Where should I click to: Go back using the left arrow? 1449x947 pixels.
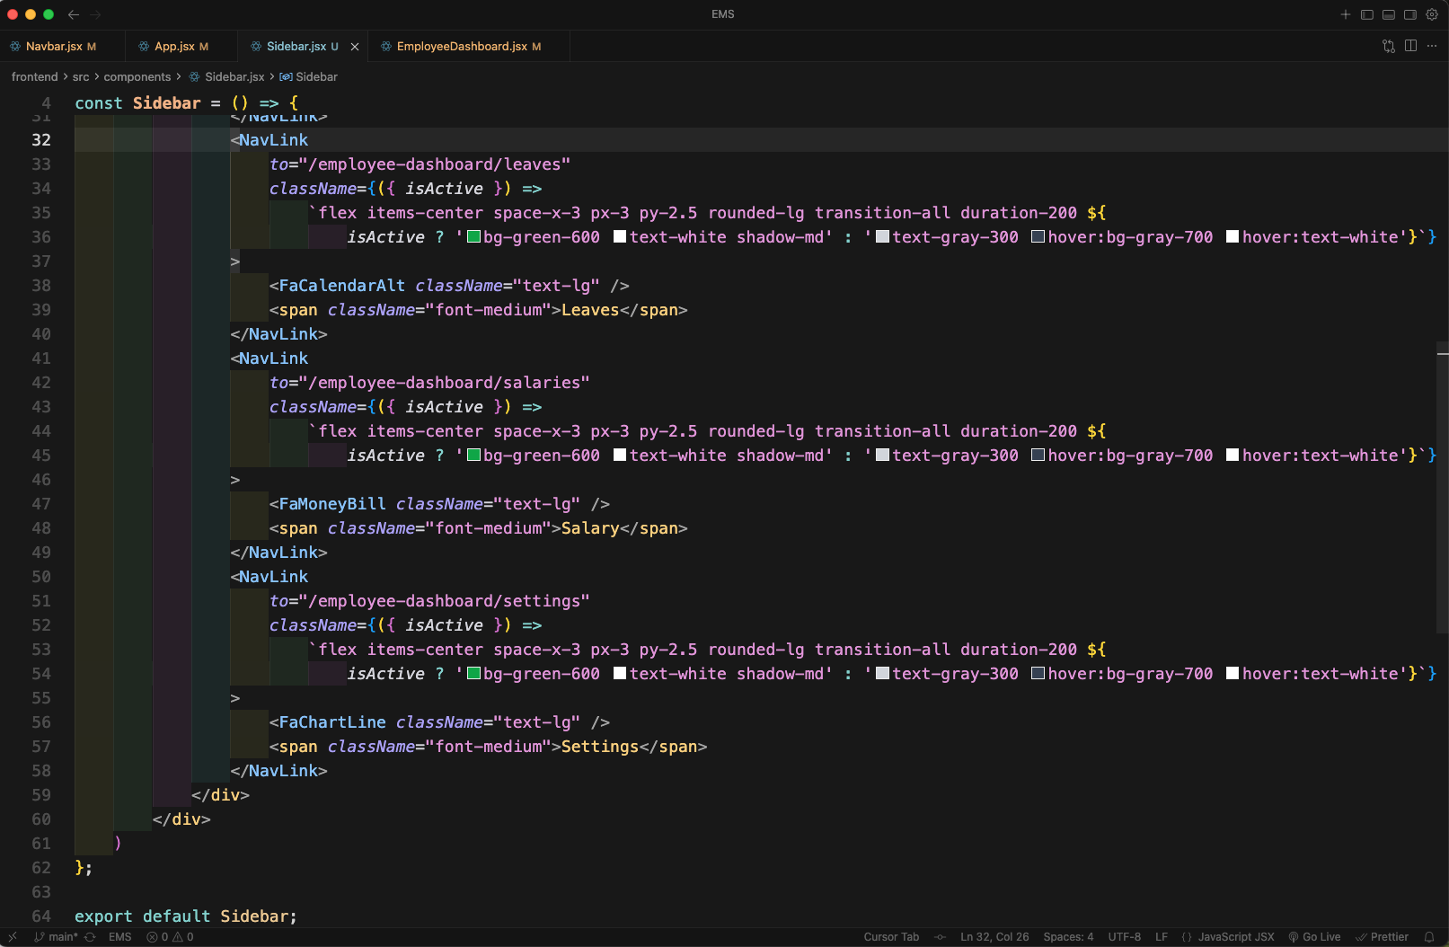pos(74,14)
